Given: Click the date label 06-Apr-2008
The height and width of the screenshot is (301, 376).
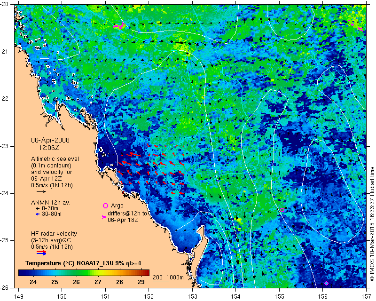Looking at the screenshot, I should pos(50,140).
